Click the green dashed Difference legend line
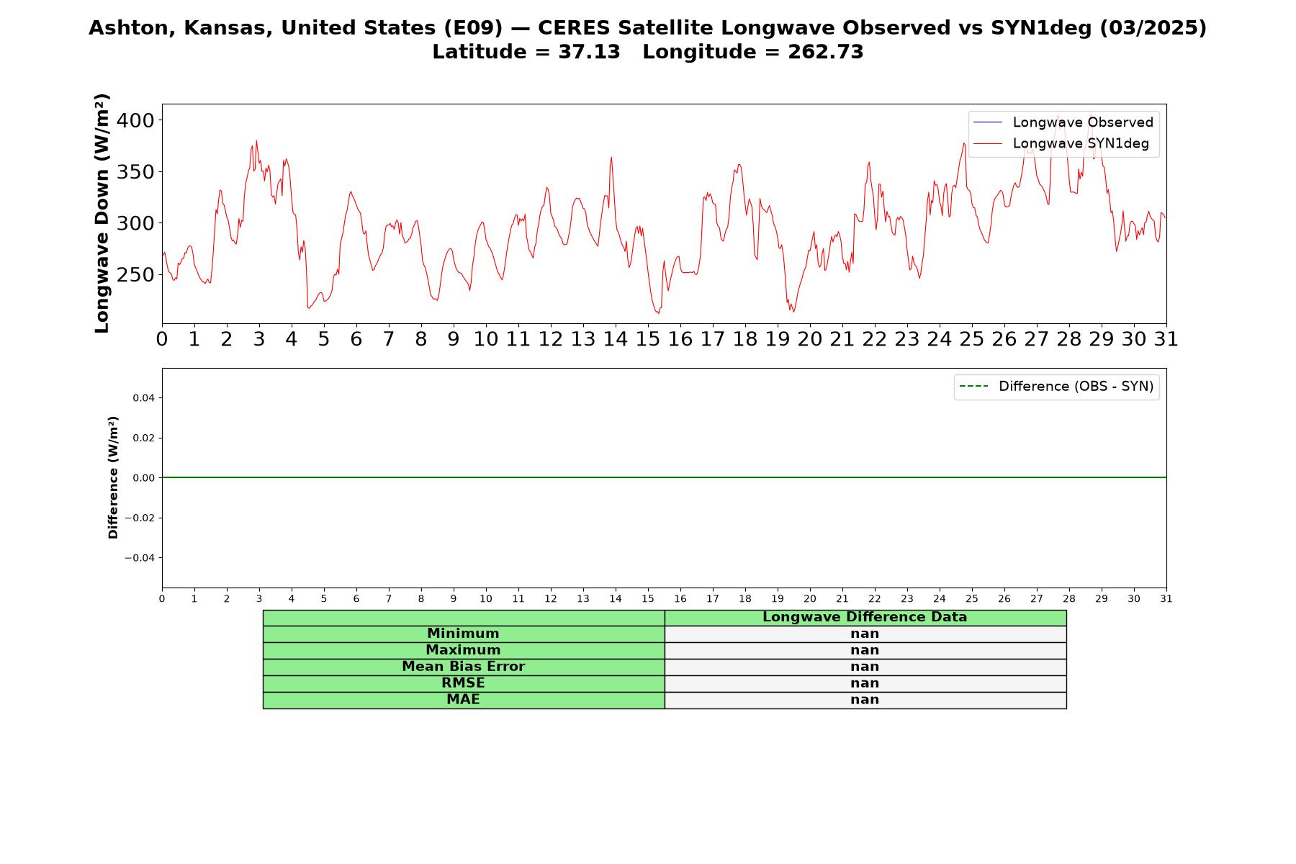Image resolution: width=1296 pixels, height=864 pixels. pyautogui.click(x=974, y=387)
